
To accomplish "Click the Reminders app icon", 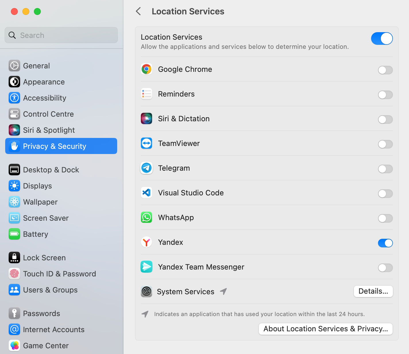I will click(146, 94).
